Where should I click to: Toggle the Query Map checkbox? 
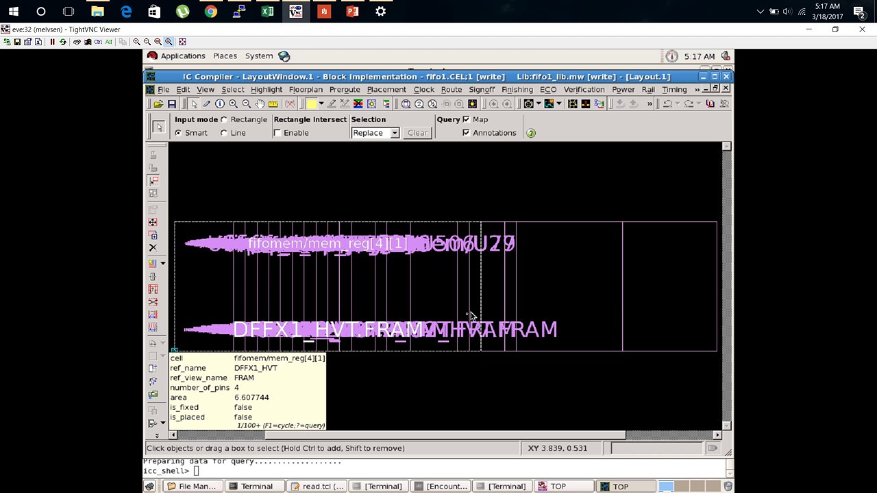[467, 120]
